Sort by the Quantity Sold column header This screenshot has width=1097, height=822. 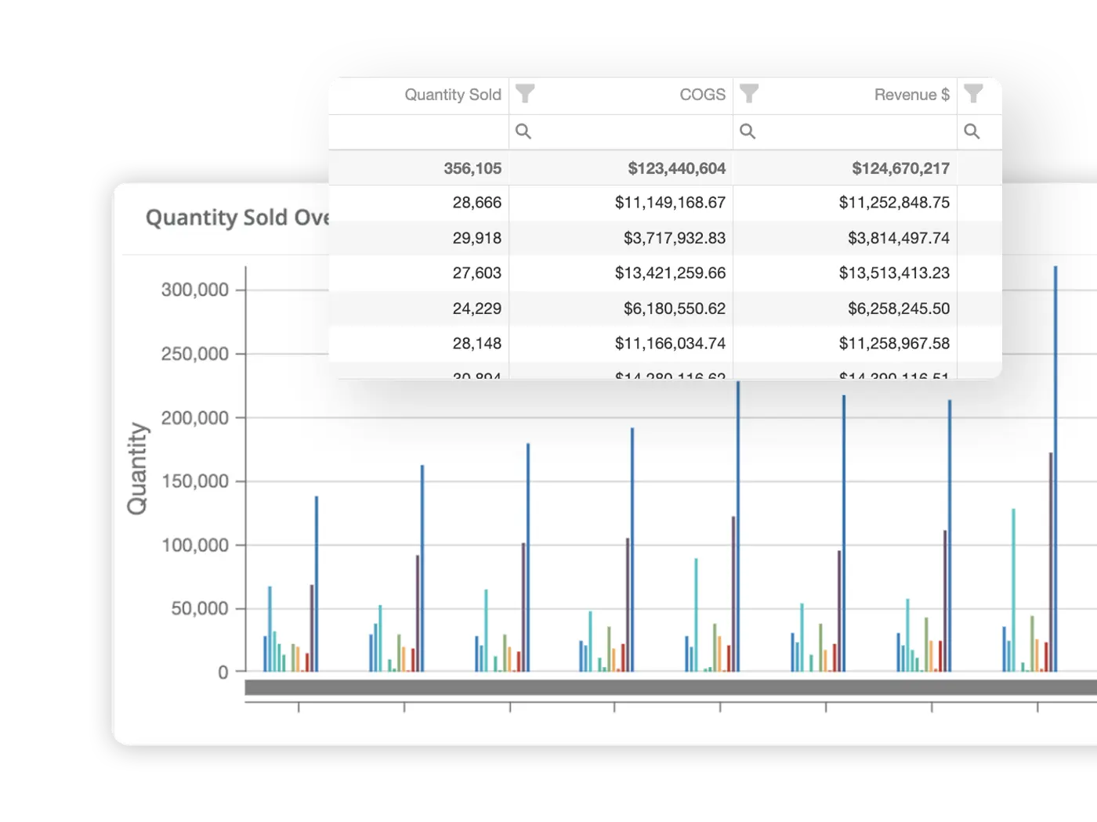tap(453, 94)
